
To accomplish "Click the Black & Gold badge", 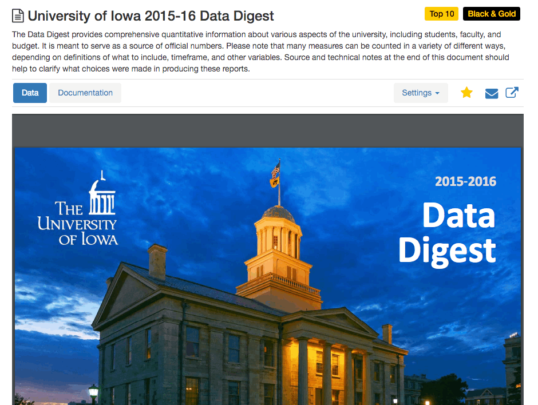I will point(491,14).
